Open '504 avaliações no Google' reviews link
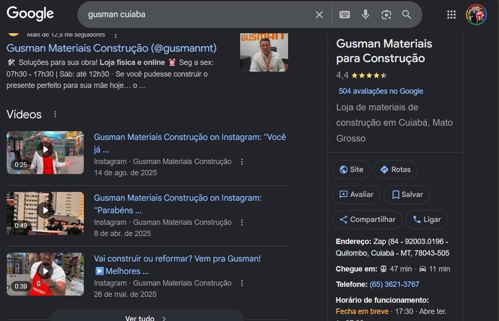Image resolution: width=499 pixels, height=321 pixels. point(381,91)
